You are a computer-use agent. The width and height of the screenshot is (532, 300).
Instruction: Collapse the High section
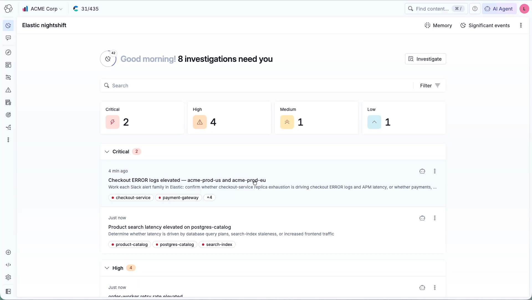pyautogui.click(x=107, y=268)
